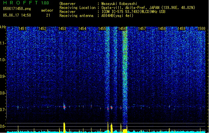Click the antenna A504HB(yagi 4el) text

click(x=117, y=16)
